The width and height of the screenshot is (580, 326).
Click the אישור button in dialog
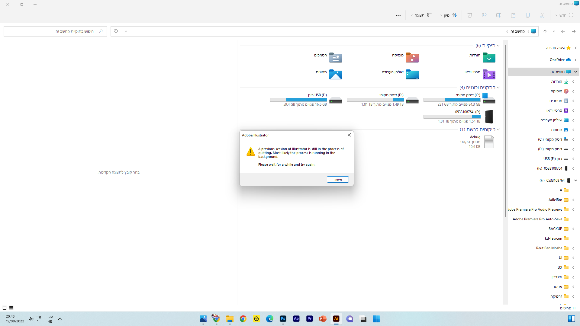click(x=337, y=180)
